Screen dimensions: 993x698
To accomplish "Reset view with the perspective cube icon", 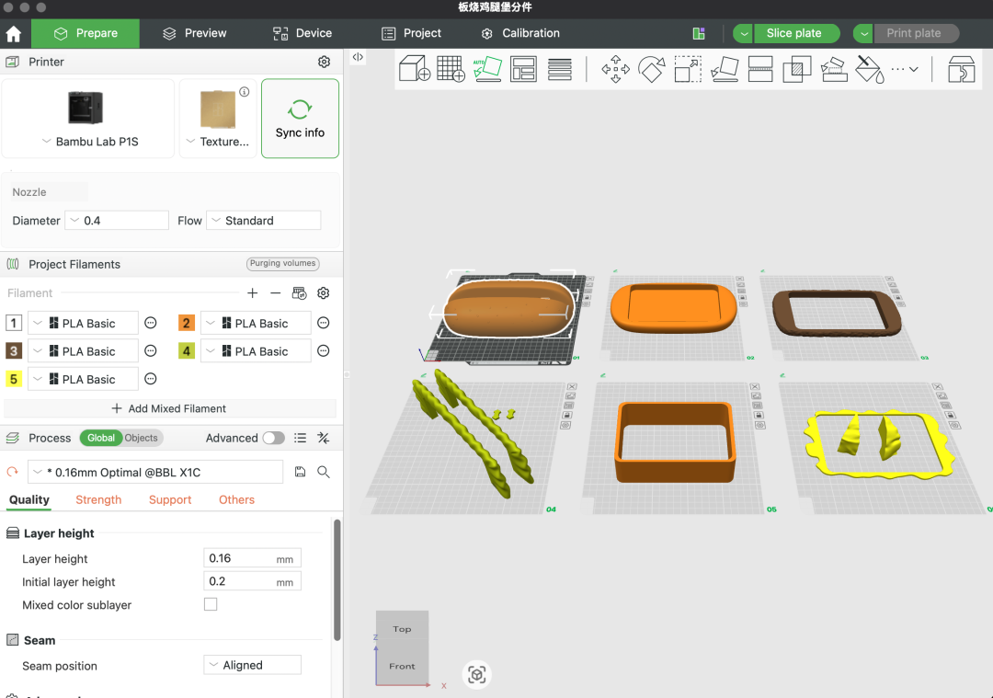I will point(477,675).
